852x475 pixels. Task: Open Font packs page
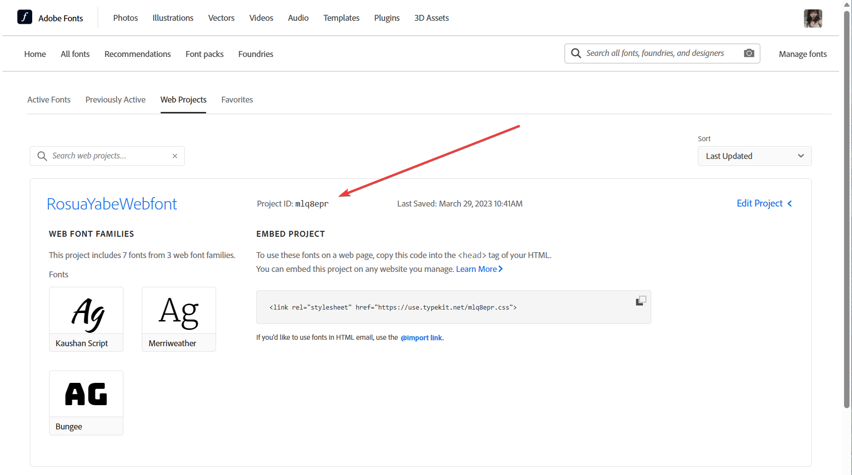(x=205, y=54)
